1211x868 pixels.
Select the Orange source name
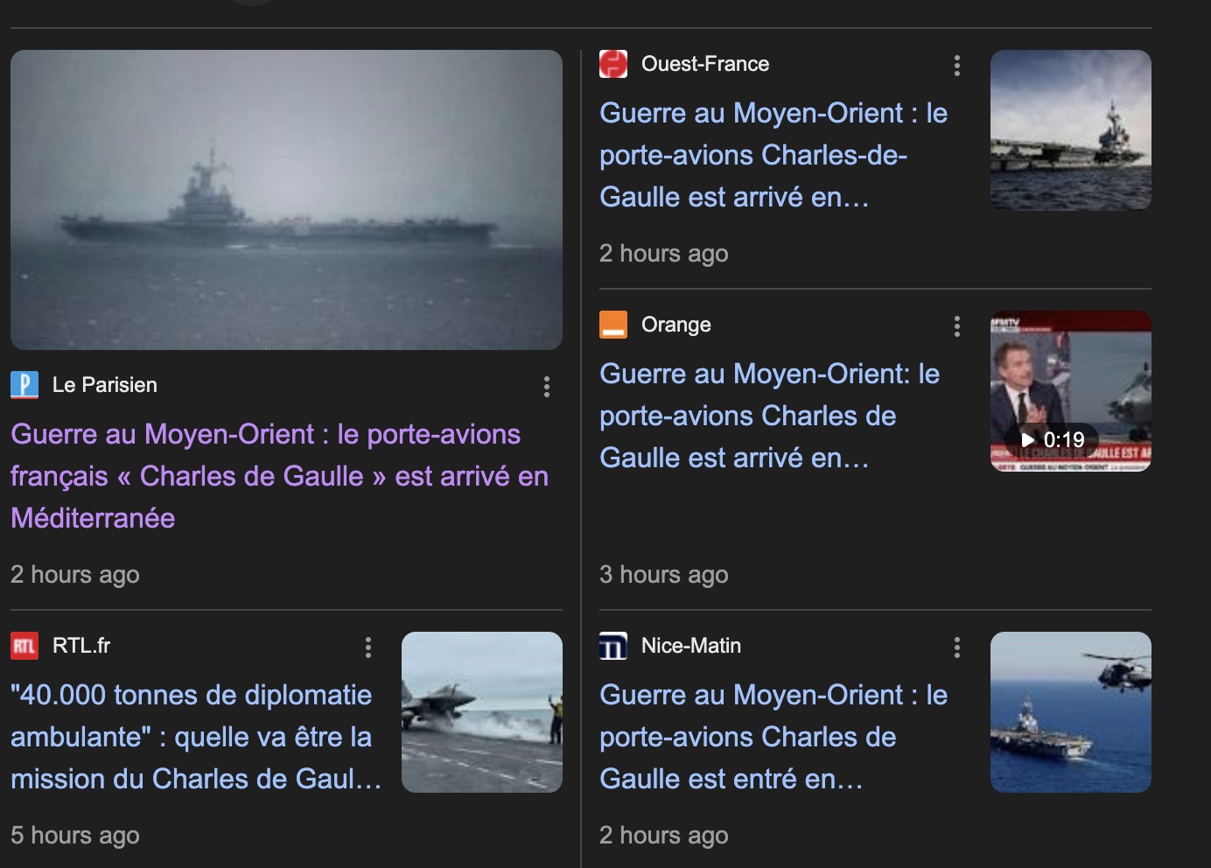point(676,325)
